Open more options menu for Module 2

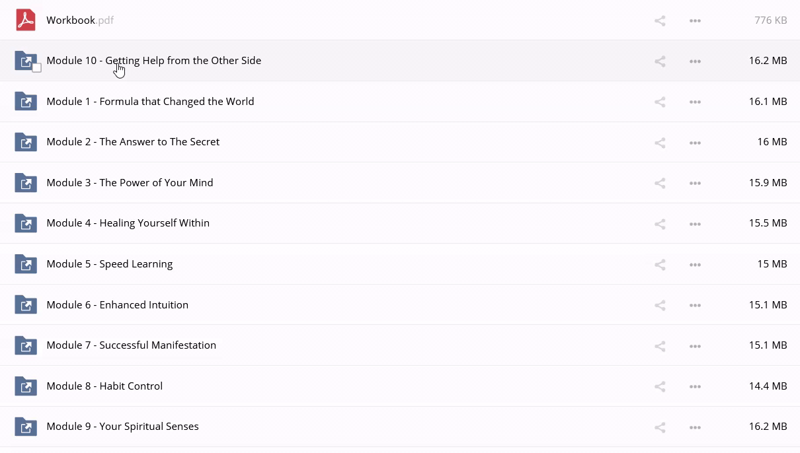[x=695, y=143]
